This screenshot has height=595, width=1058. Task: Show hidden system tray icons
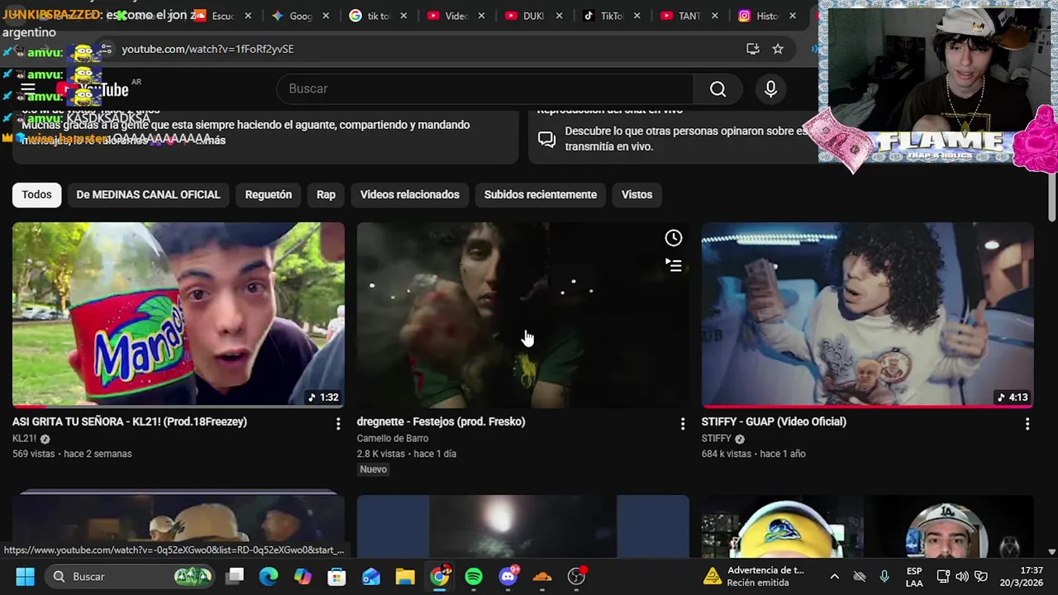(x=834, y=576)
